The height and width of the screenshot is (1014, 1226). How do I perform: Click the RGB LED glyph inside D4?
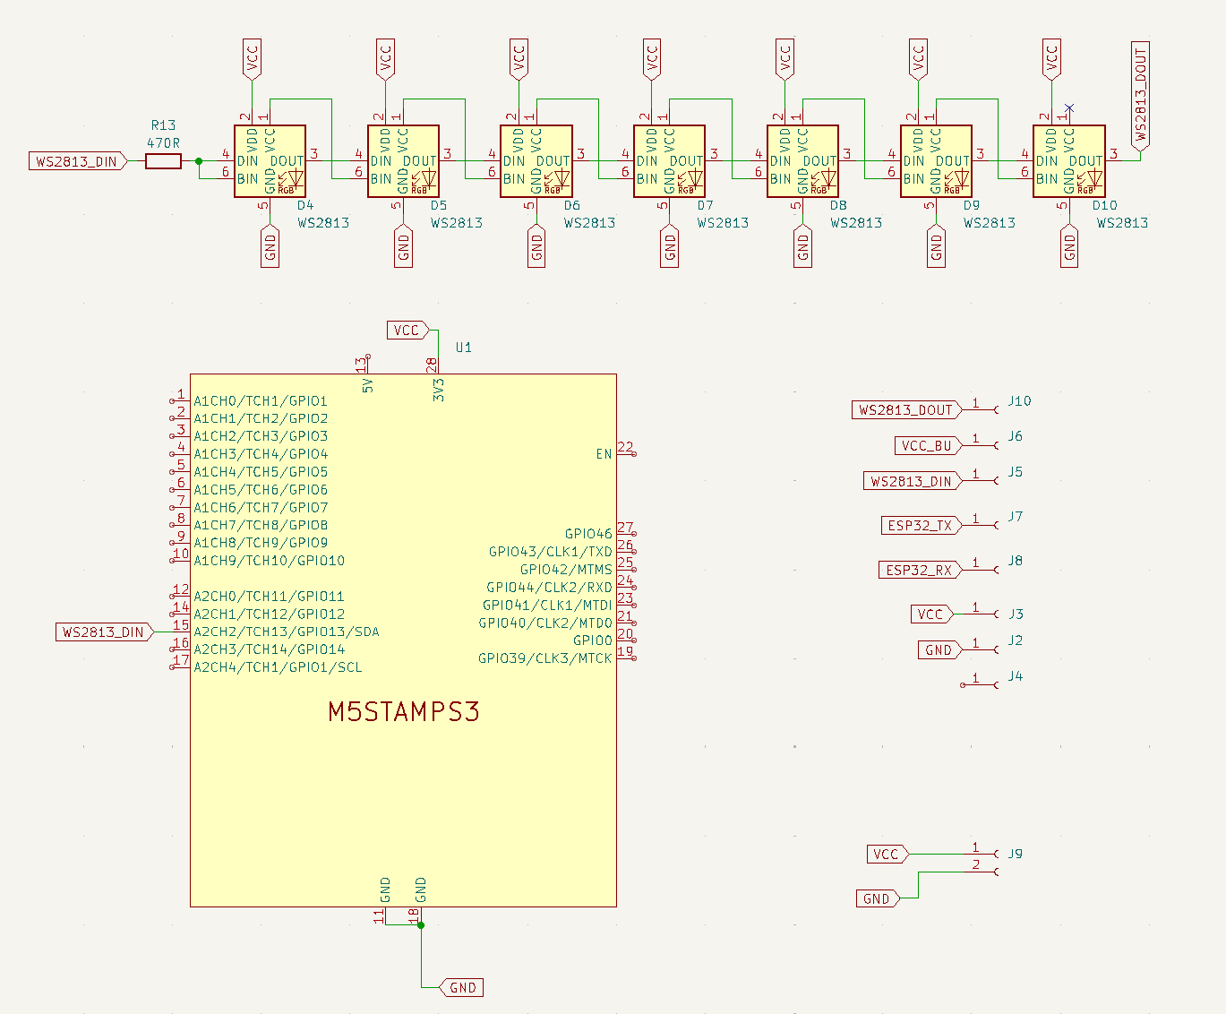click(289, 181)
